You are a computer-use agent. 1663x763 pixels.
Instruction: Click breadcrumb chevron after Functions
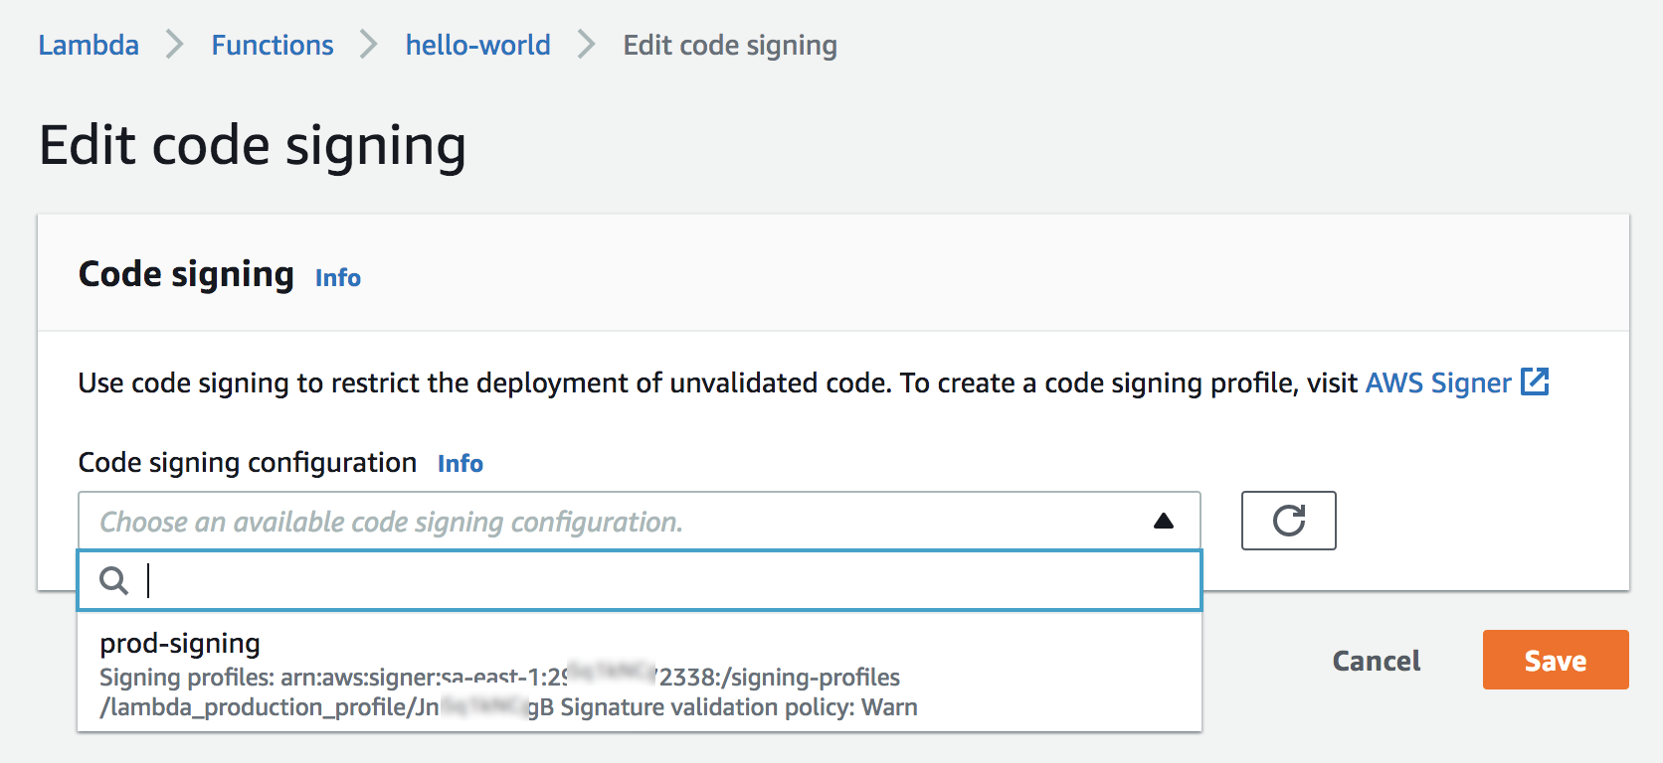coord(369,45)
